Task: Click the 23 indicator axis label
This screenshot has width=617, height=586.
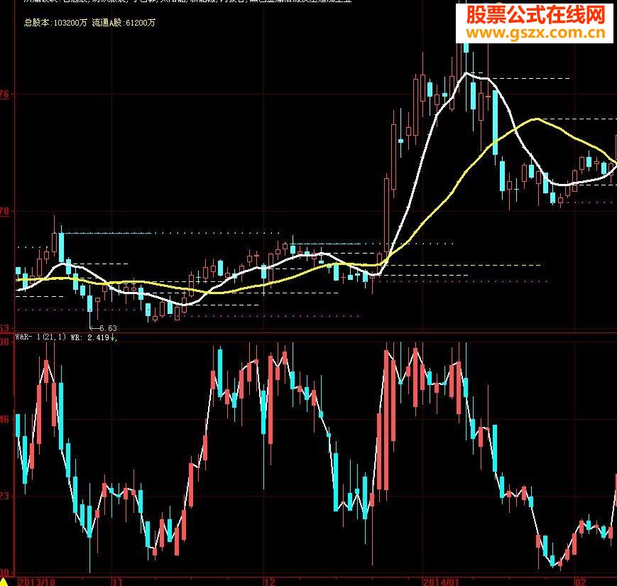Action: [4, 496]
